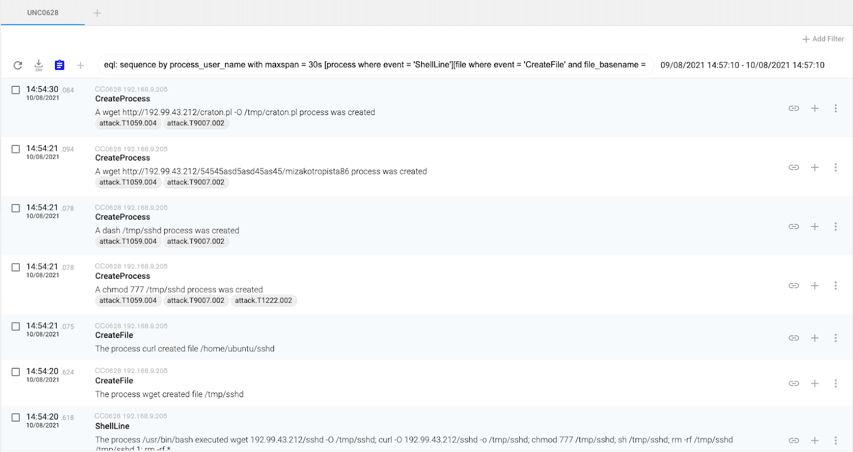Click ShellLine event title
Image resolution: width=853 pixels, height=452 pixels.
[x=112, y=426]
